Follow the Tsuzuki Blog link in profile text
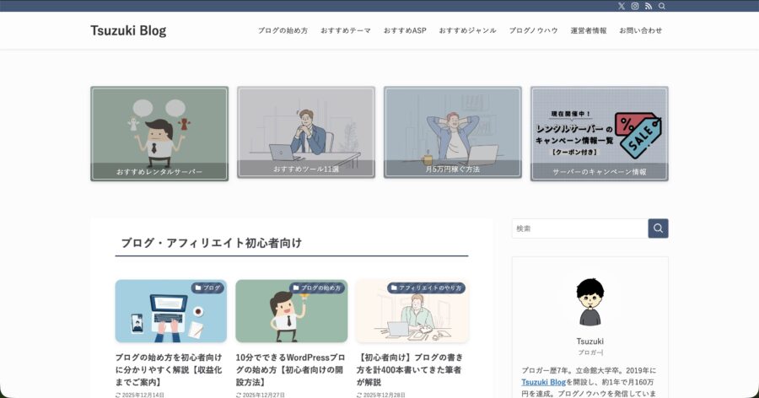 tap(543, 382)
